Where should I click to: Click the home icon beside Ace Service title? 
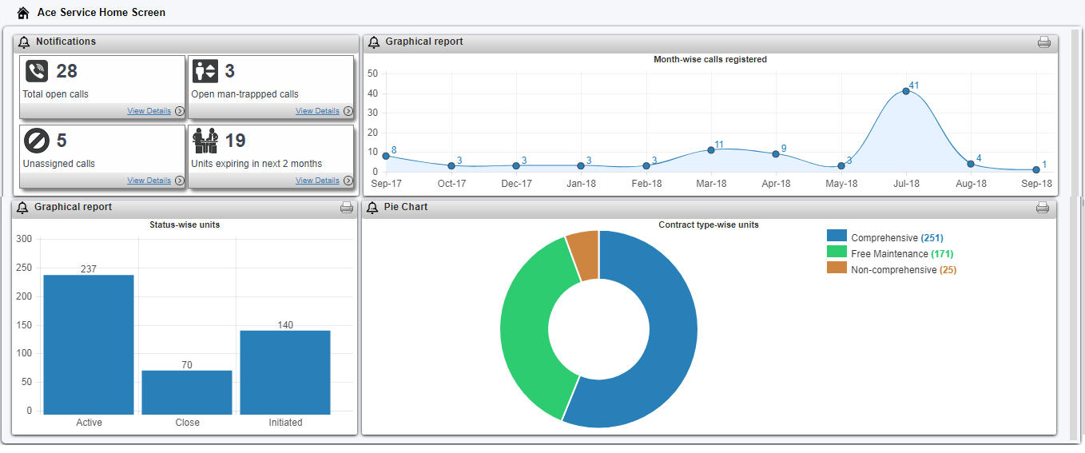[x=23, y=13]
